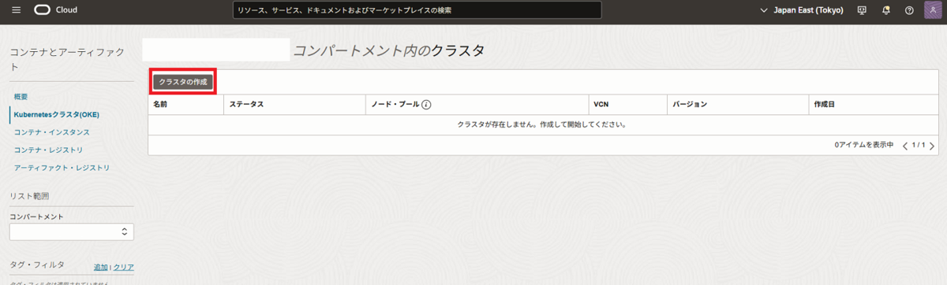Select Kubernetesクラスタ(OKE) in sidebar
The image size is (947, 285).
(x=57, y=114)
